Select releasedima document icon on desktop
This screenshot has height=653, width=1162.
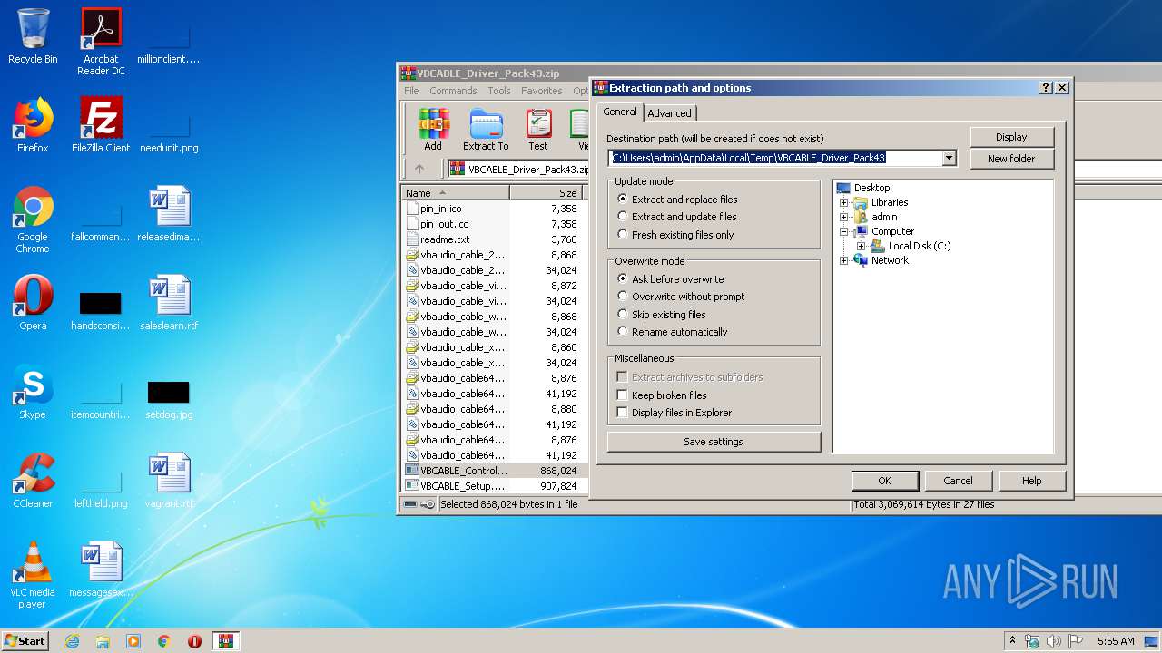point(169,214)
